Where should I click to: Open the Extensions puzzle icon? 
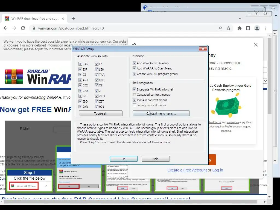(x=240, y=28)
